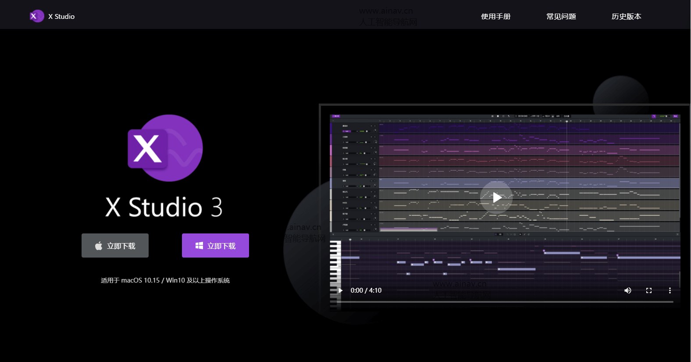Viewport: 691px width, 362px height.
Task: Download the macOS version with Apple button
Action: click(115, 246)
